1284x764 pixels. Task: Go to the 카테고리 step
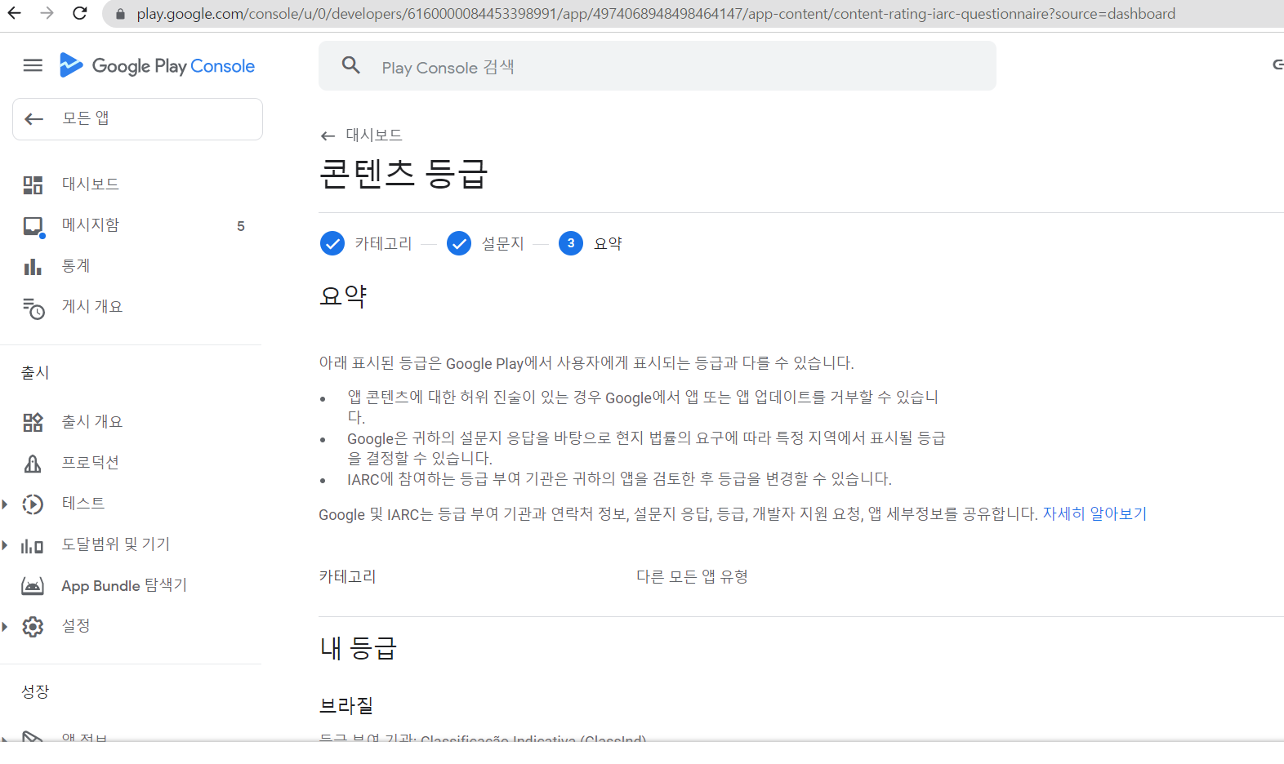point(384,244)
